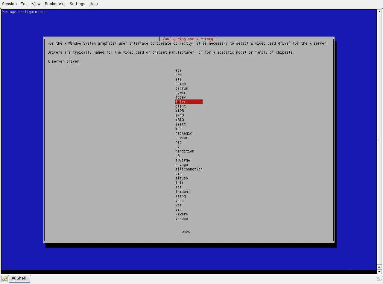Image resolution: width=383 pixels, height=284 pixels.
Task: Open the Edit menu
Action: tap(24, 4)
